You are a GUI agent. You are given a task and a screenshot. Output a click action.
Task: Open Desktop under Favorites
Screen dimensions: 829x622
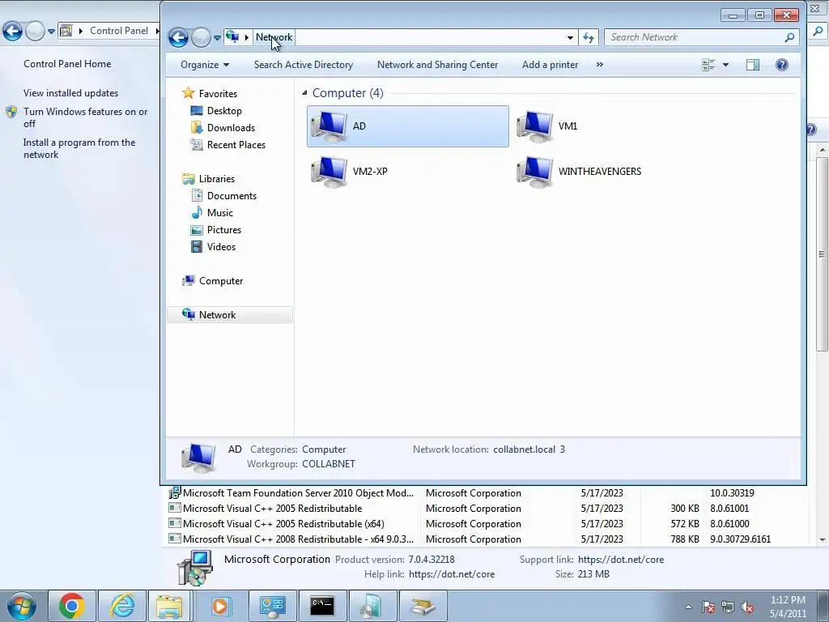[x=224, y=110]
